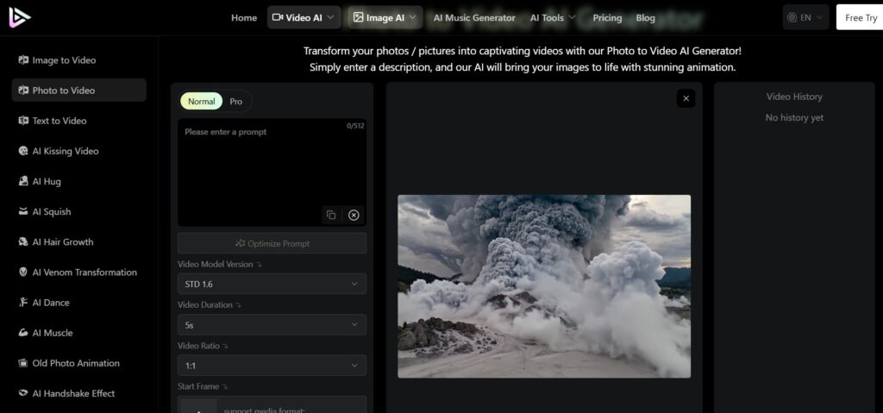
Task: Click the AI Squish sidebar icon
Action: (23, 212)
